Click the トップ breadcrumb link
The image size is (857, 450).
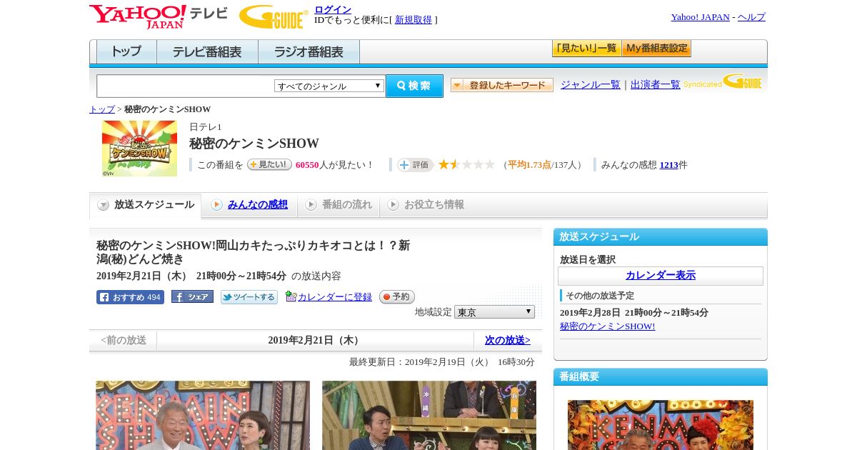102,109
